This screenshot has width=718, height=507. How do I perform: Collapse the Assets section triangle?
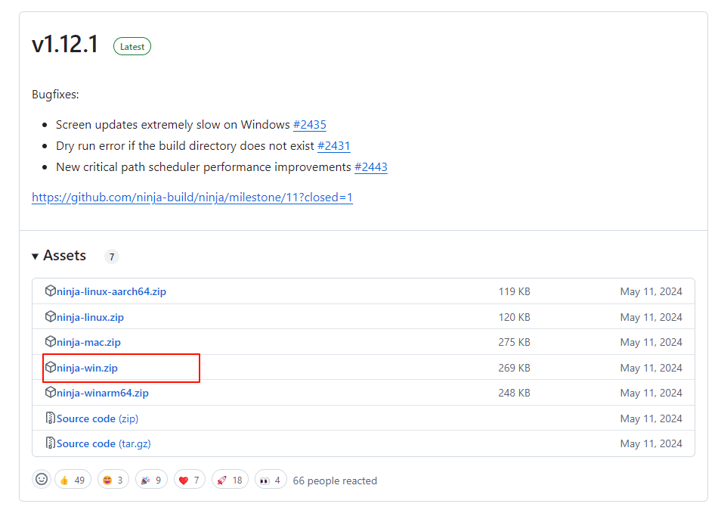click(x=36, y=257)
